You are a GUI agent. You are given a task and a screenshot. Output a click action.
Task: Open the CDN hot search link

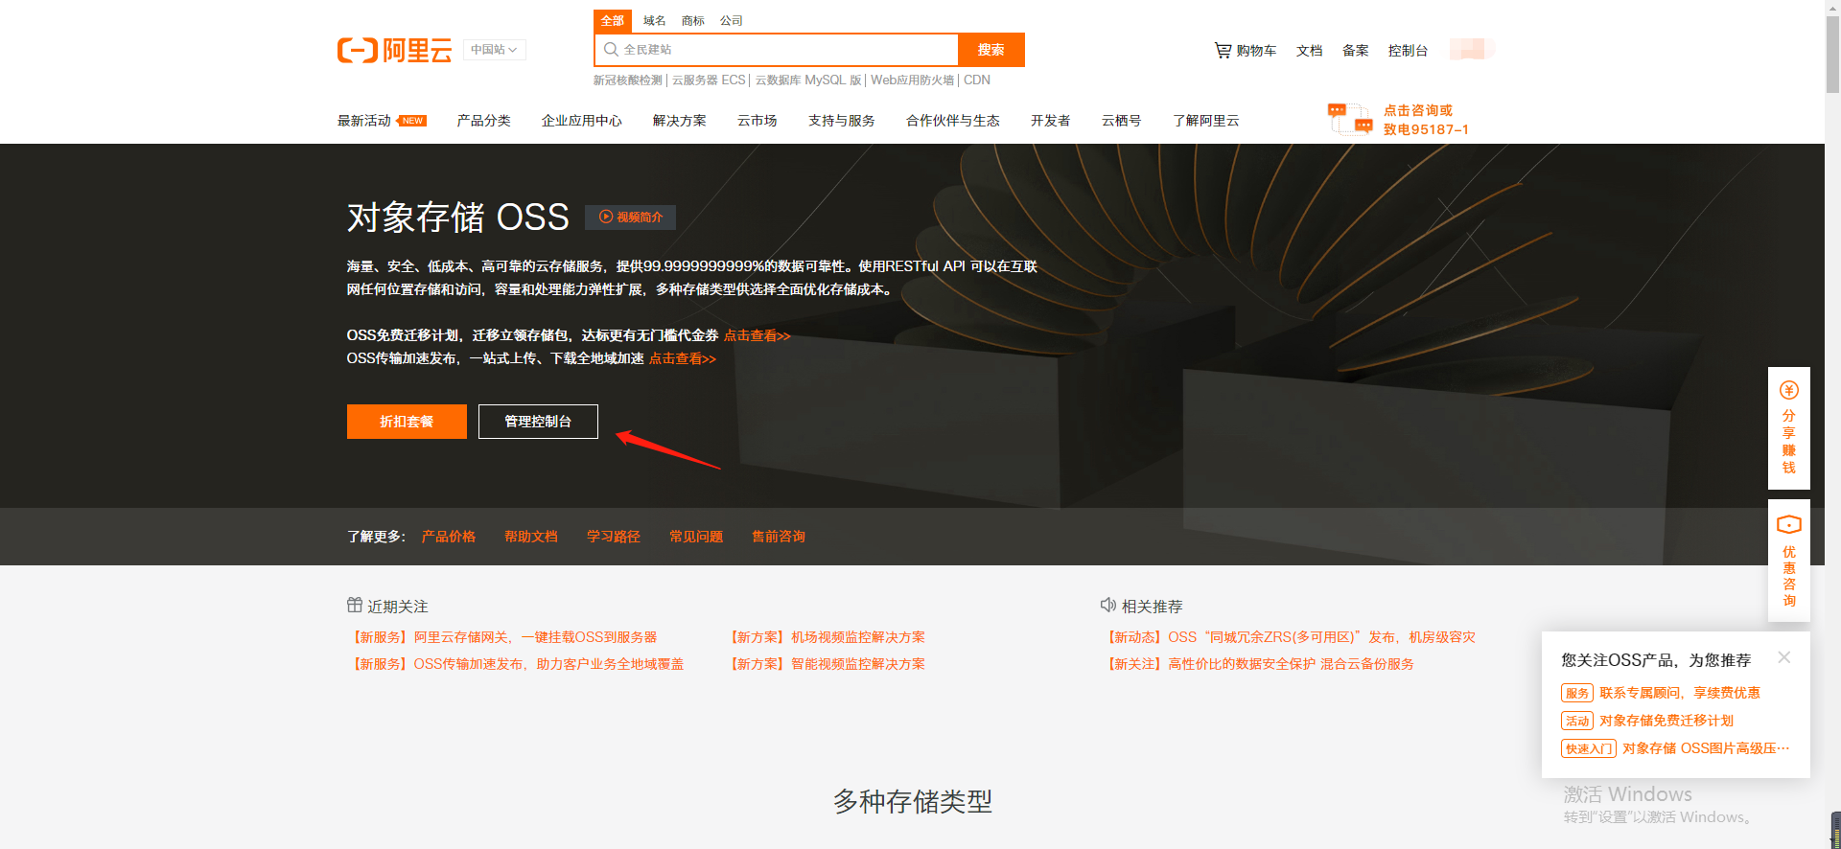click(x=977, y=80)
